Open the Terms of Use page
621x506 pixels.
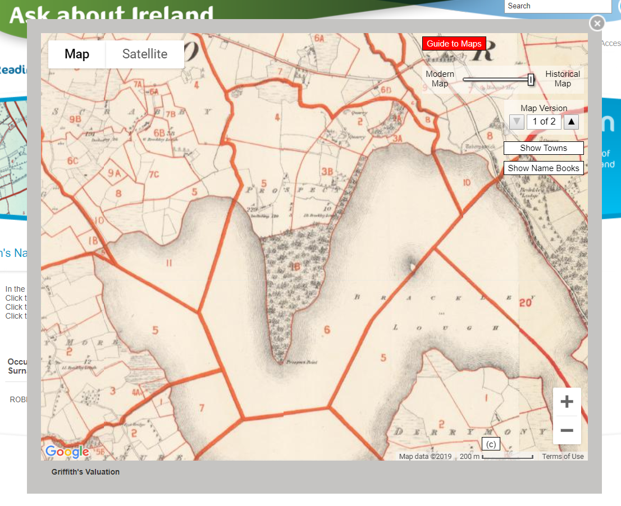563,456
